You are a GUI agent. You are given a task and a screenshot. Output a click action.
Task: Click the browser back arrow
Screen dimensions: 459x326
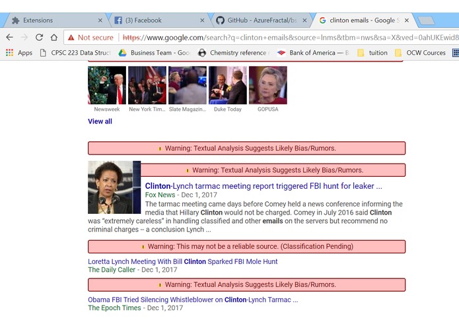tap(10, 38)
